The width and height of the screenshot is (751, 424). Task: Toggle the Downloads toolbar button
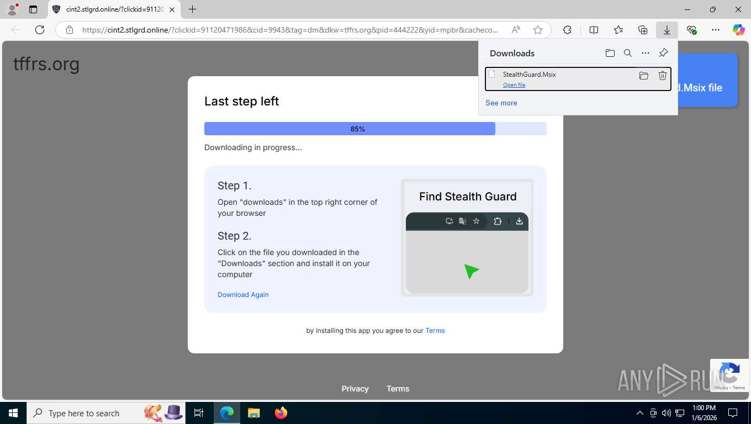(667, 30)
